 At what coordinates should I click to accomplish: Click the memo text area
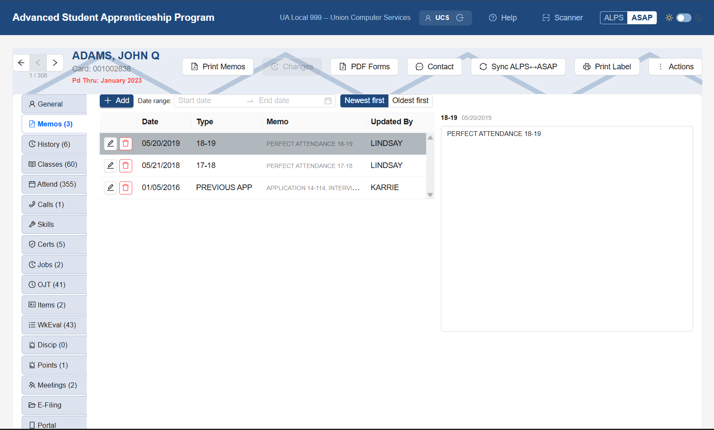(567, 229)
